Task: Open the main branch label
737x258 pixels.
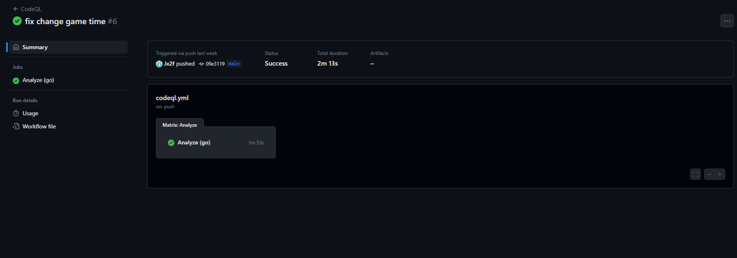Action: click(234, 63)
